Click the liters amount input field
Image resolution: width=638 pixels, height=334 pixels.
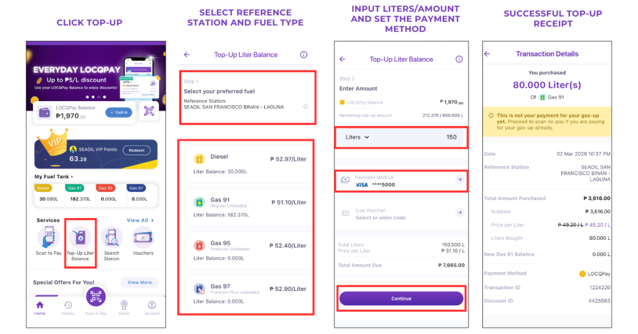pyautogui.click(x=424, y=137)
